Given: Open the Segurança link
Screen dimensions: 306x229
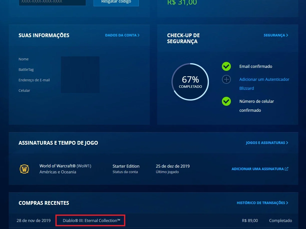Looking at the screenshot, I should 276,35.
